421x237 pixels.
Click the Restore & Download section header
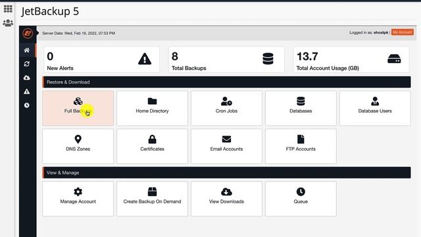pos(226,82)
